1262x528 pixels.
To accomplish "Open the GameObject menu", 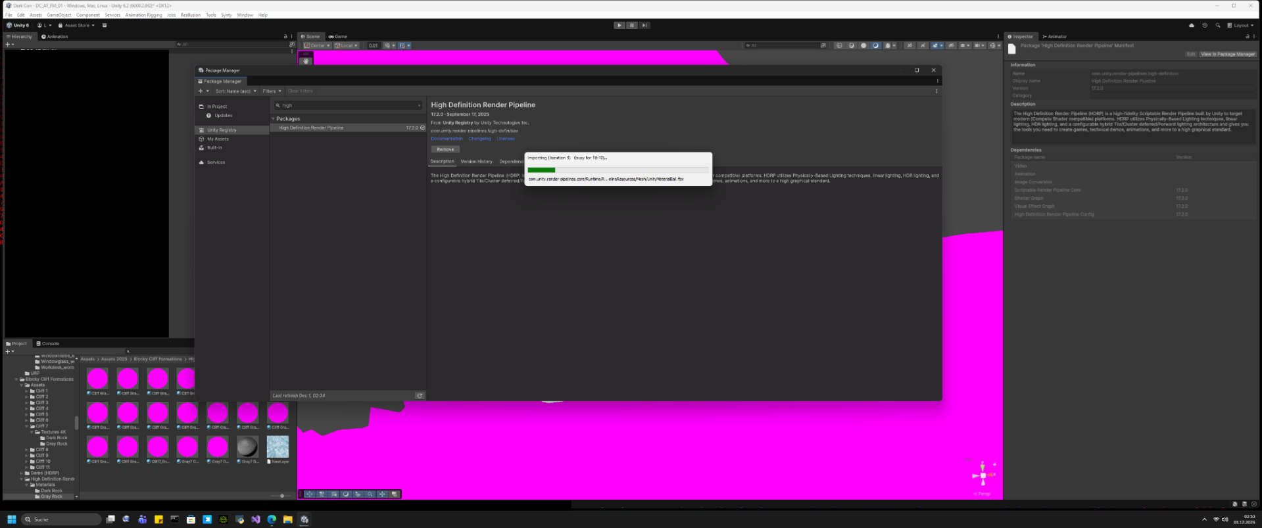I will pyautogui.click(x=59, y=14).
